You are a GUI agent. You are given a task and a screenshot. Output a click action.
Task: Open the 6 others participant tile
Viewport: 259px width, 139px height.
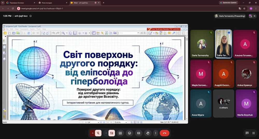223,103
